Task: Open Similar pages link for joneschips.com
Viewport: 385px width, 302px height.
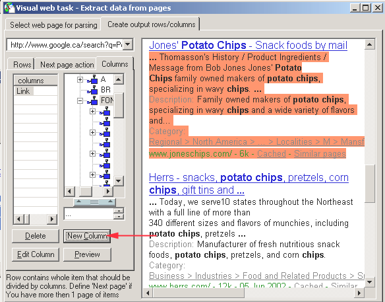Action: (x=320, y=153)
